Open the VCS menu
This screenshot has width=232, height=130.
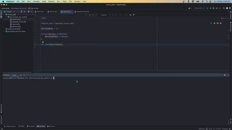point(70,1)
